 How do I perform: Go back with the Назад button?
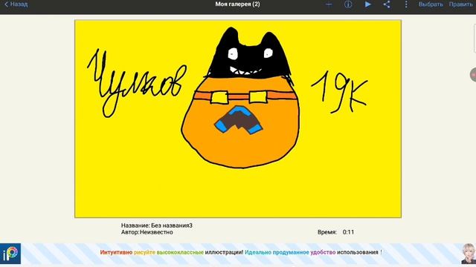pos(16,4)
